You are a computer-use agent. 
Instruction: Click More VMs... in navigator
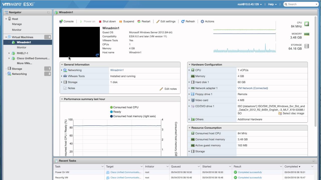[24, 63]
